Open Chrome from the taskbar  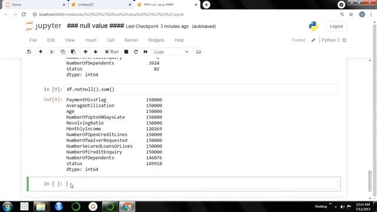pos(127,207)
